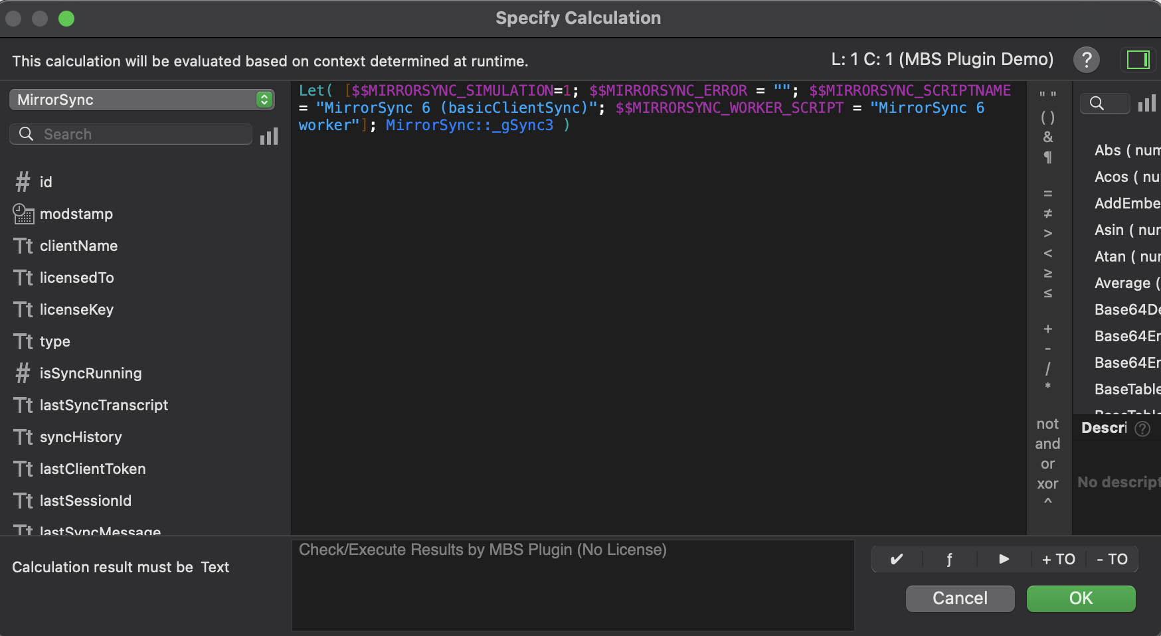Insert the minus operator
This screenshot has height=636, width=1161.
pos(1047,349)
